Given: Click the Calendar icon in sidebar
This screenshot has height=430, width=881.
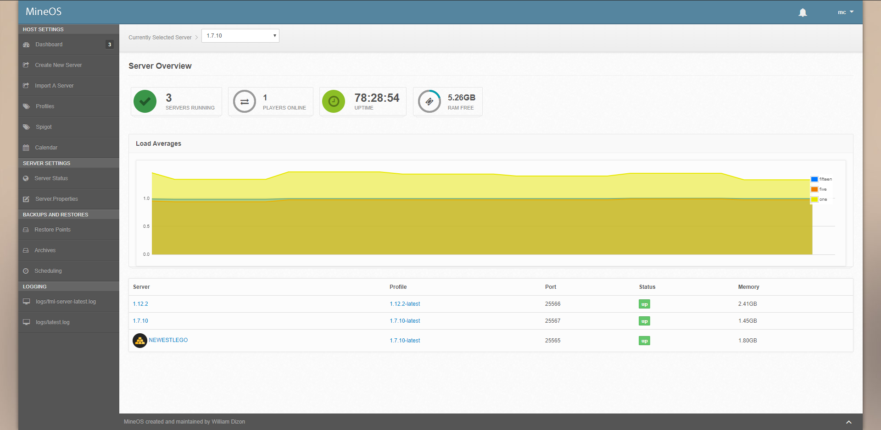Looking at the screenshot, I should 26,148.
